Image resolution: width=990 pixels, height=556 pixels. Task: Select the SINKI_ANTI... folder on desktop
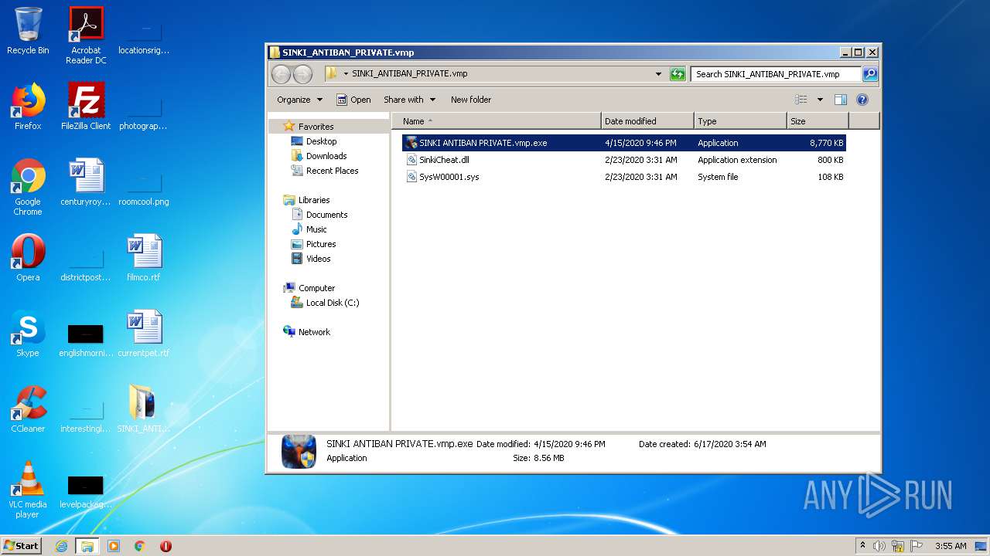pyautogui.click(x=143, y=409)
